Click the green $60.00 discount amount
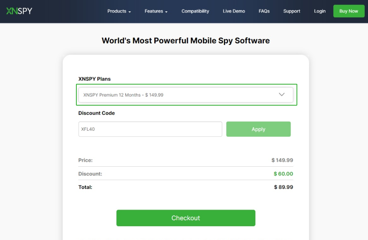368x240 pixels. [x=283, y=174]
